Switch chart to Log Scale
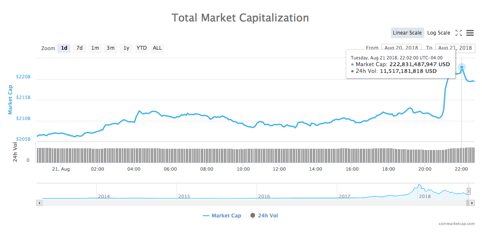 [439, 33]
